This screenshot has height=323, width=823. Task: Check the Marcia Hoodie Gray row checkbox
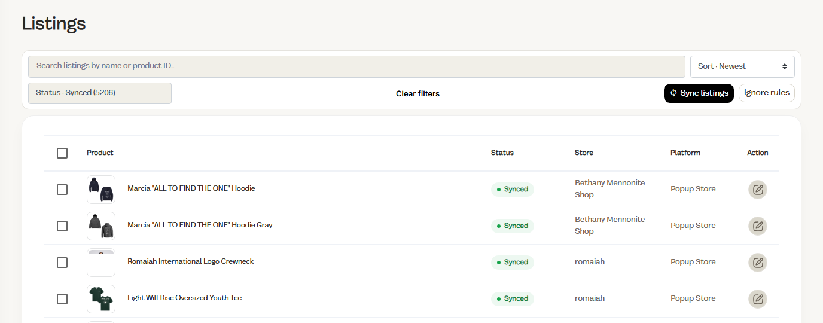pyautogui.click(x=62, y=226)
